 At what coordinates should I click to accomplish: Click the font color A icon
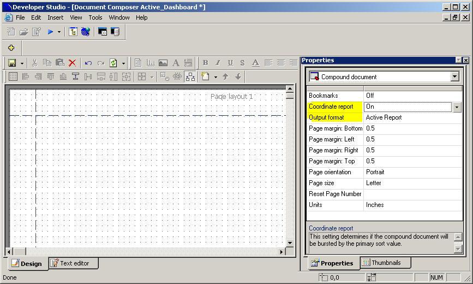[x=255, y=63]
